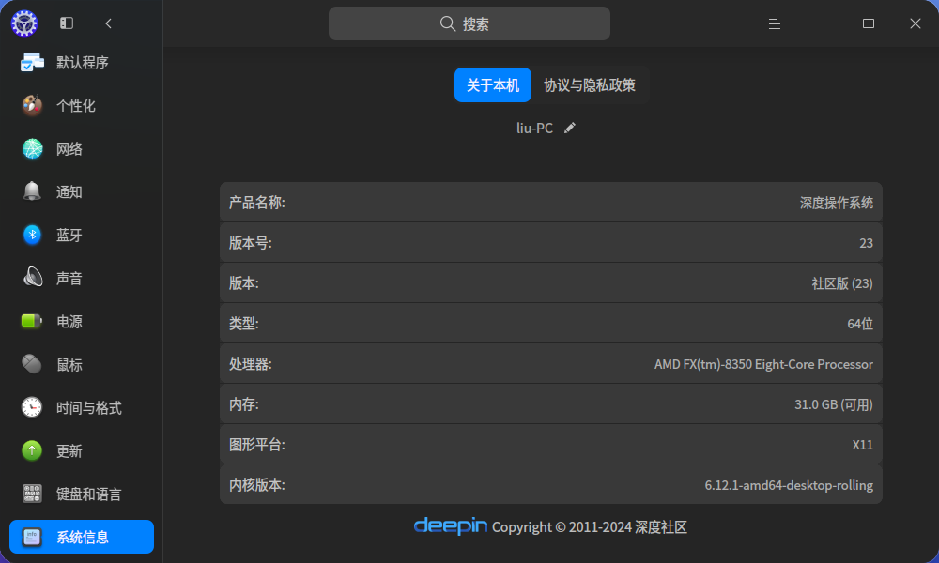939x563 pixels.
Task: Switch to the 协议与隐私政策 tab
Action: [590, 85]
